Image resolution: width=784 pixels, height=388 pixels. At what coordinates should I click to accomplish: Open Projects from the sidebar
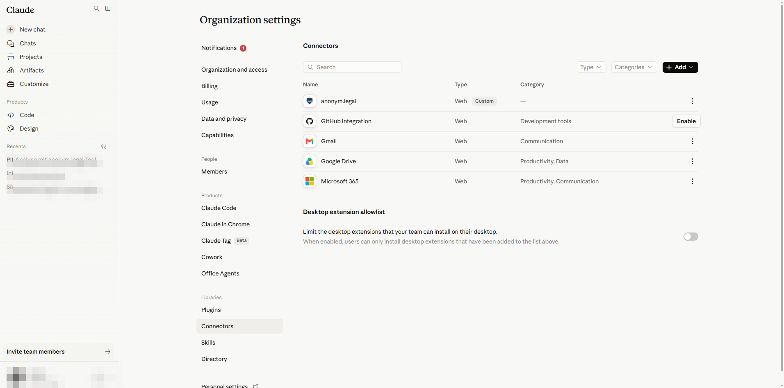[31, 57]
